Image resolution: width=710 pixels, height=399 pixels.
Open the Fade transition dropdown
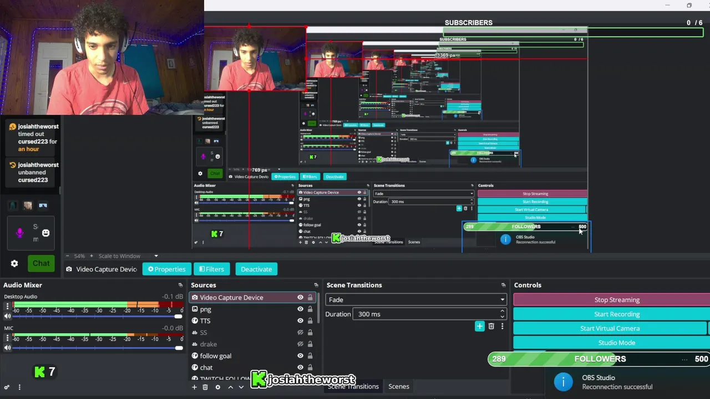415,300
